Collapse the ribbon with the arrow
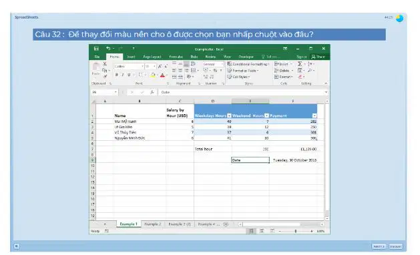The width and height of the screenshot is (420, 255). tap(326, 83)
